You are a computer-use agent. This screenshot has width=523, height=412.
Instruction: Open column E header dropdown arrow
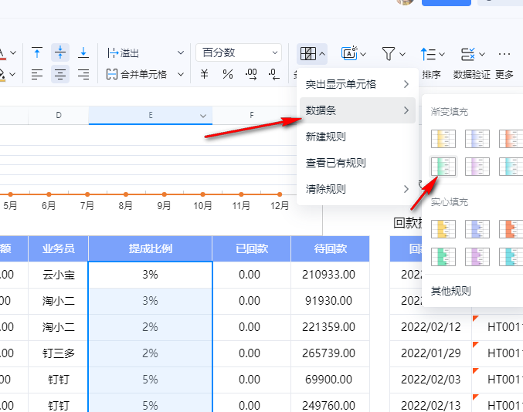click(203, 116)
